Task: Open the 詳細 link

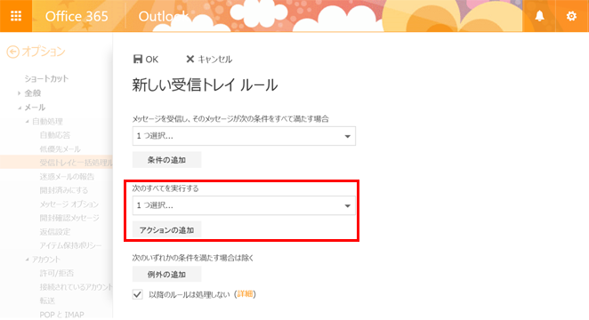Action: (245, 294)
